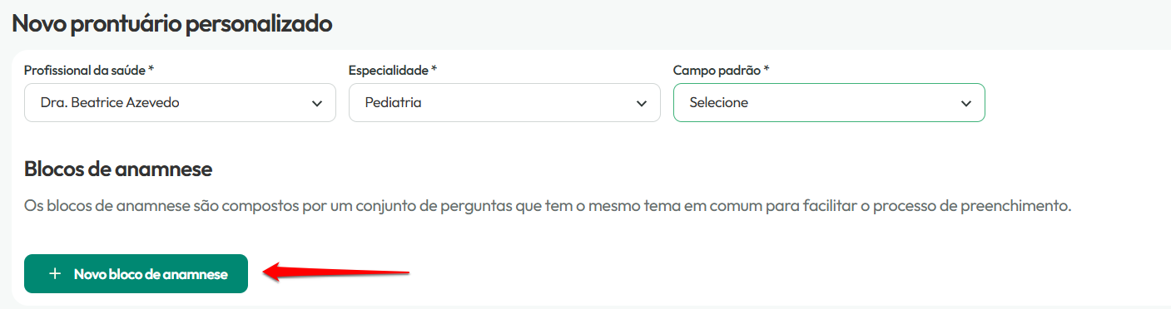
Task: Click the required asterisk beside Especialidade
Action: (434, 69)
